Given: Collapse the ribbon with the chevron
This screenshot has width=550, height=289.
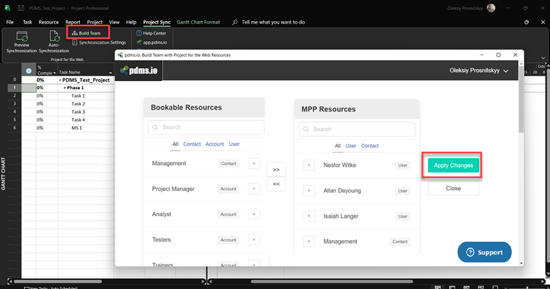Looking at the screenshot, I should (x=543, y=58).
